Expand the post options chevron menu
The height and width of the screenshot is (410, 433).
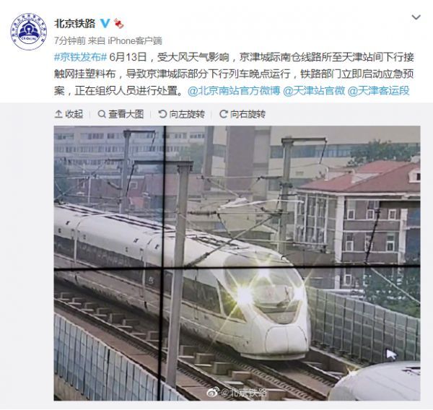pyautogui.click(x=416, y=17)
